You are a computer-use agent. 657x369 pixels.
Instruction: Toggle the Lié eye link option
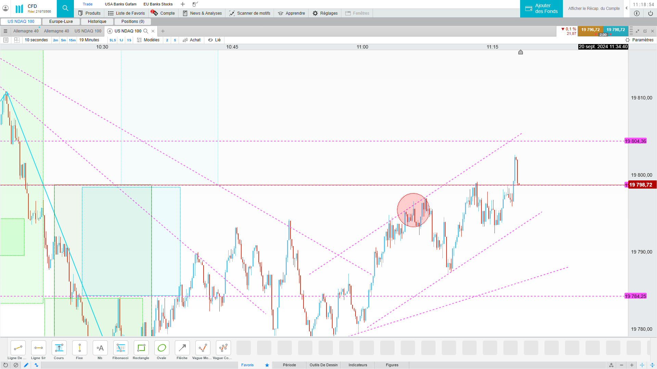[215, 40]
